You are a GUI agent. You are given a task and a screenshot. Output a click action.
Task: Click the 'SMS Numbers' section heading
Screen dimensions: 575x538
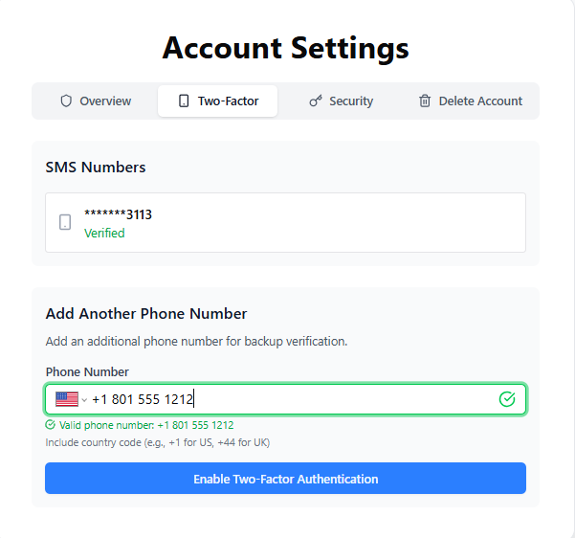coord(96,168)
